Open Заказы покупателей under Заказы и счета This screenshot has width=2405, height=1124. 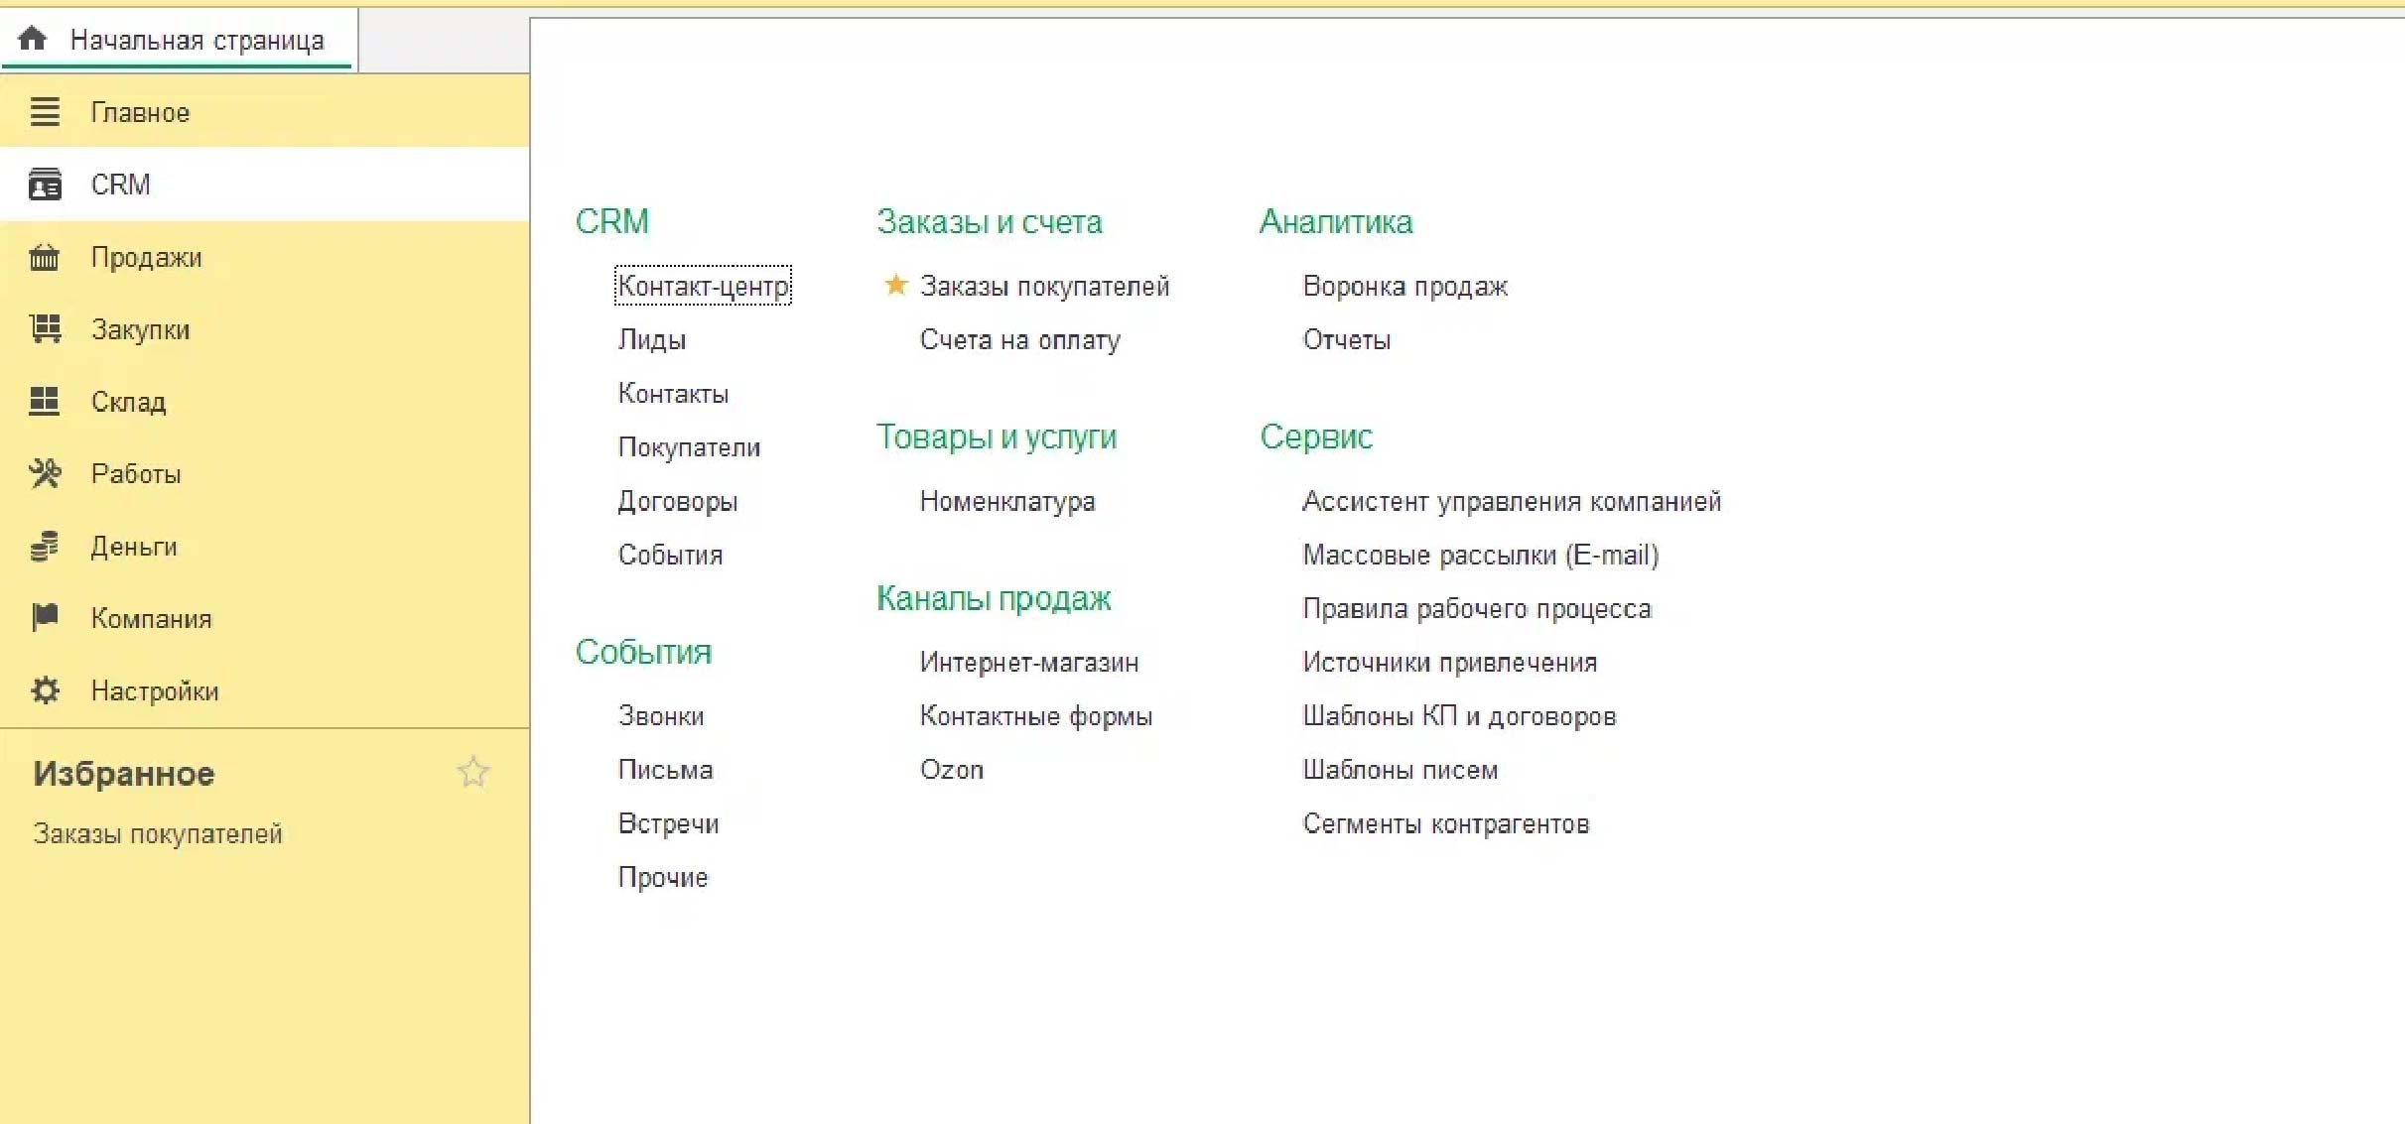pos(1044,286)
